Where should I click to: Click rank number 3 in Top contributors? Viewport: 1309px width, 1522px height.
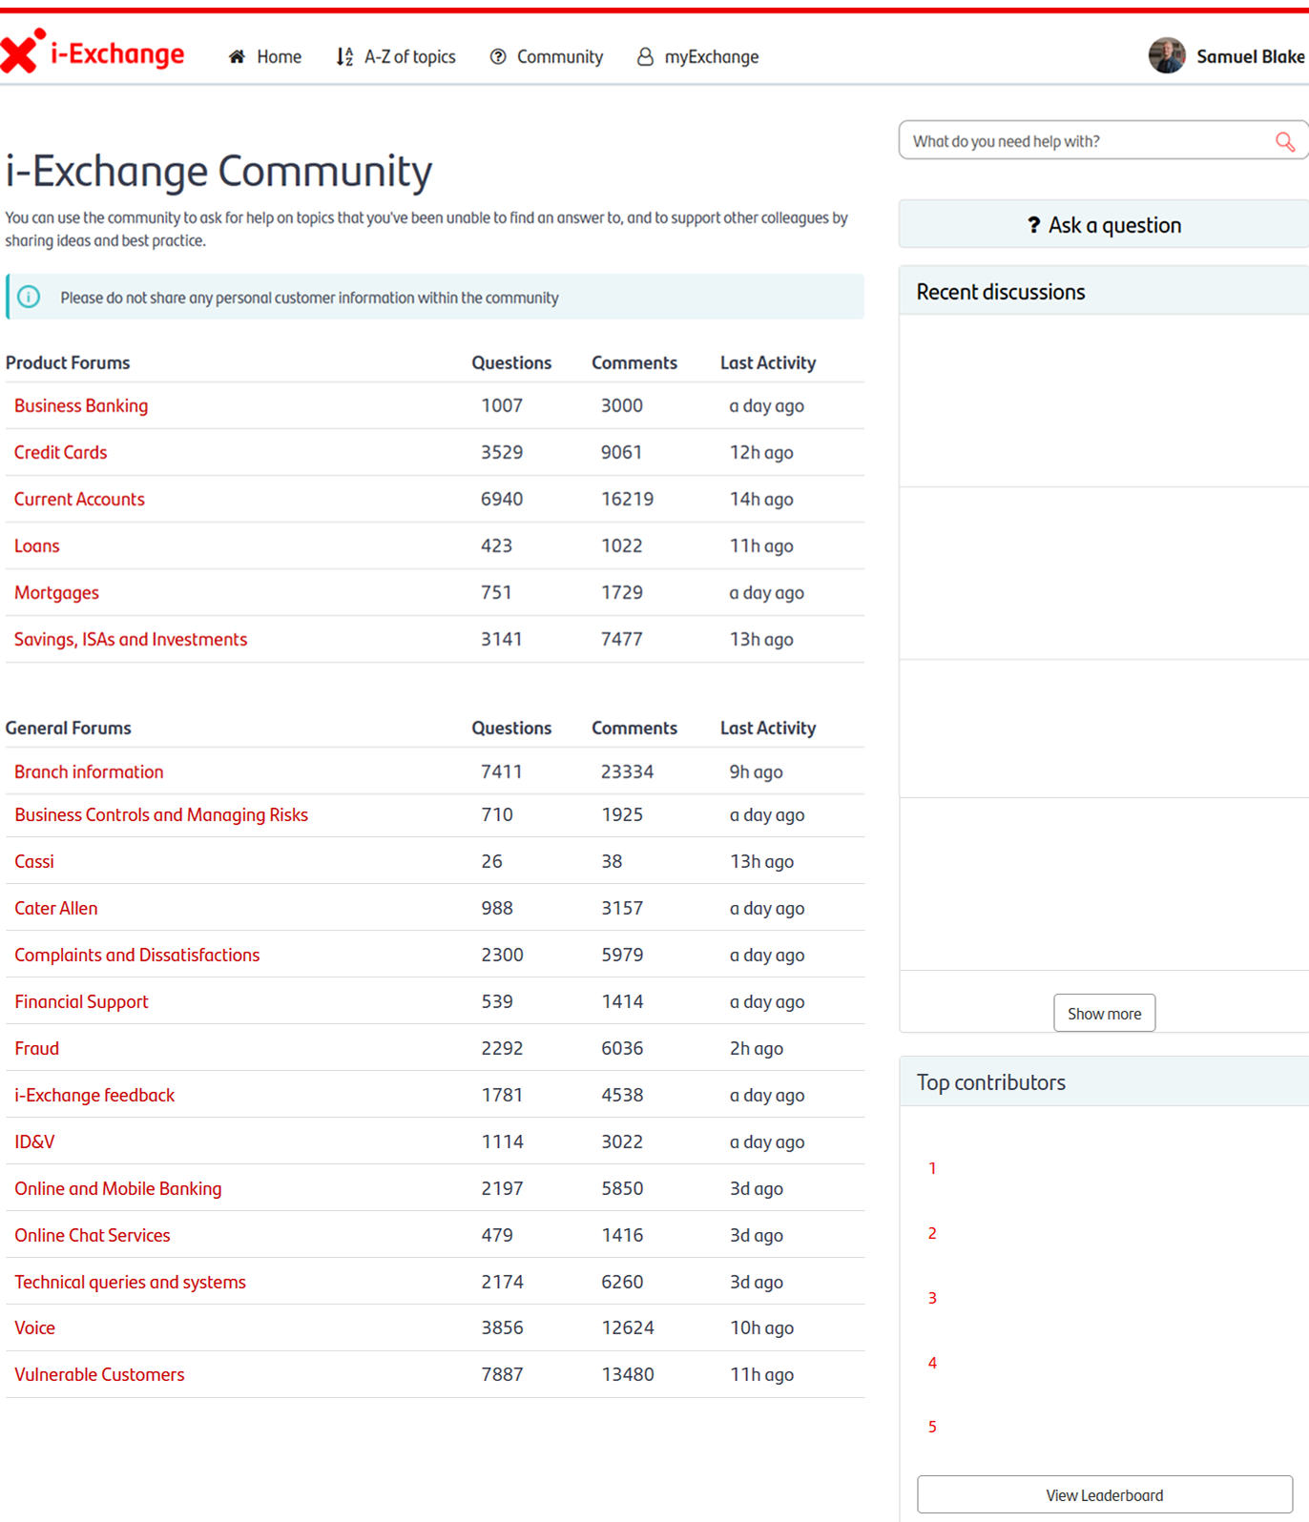point(932,1299)
